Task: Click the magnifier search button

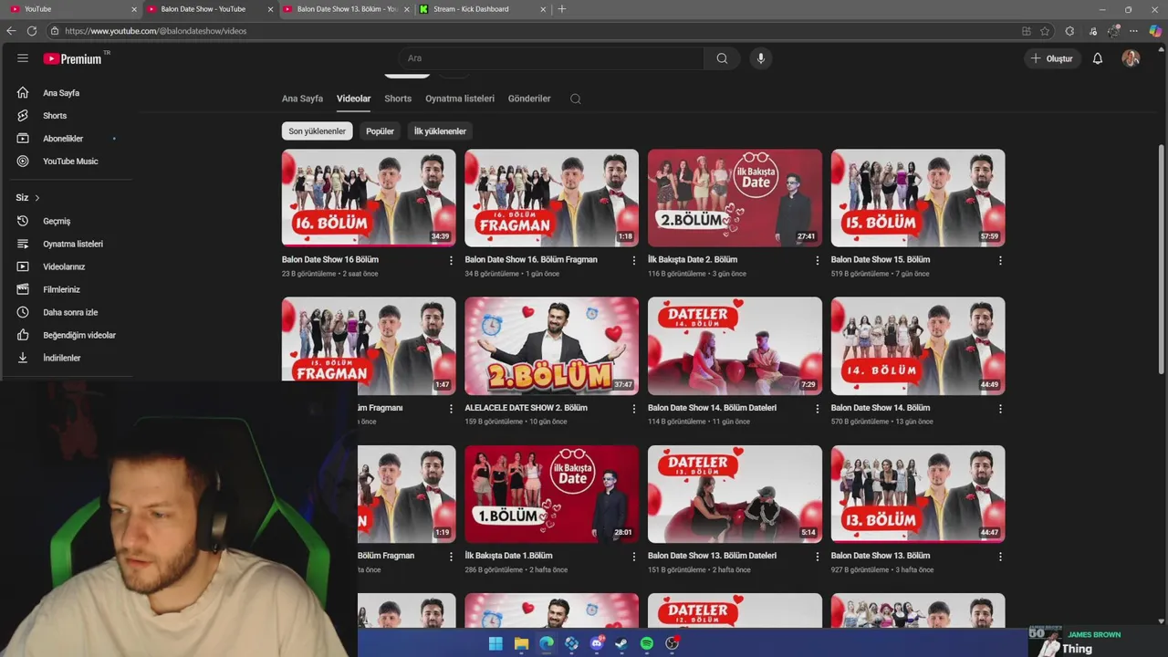Action: (x=722, y=58)
